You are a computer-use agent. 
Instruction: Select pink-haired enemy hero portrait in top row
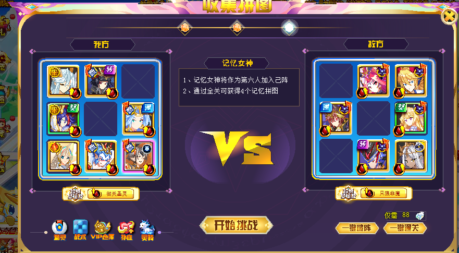tap(373, 81)
